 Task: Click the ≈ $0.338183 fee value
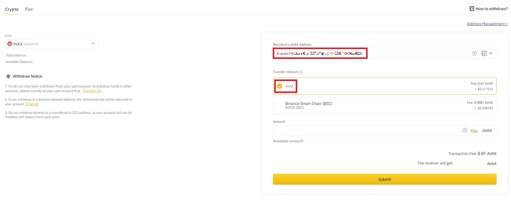pyautogui.click(x=484, y=108)
